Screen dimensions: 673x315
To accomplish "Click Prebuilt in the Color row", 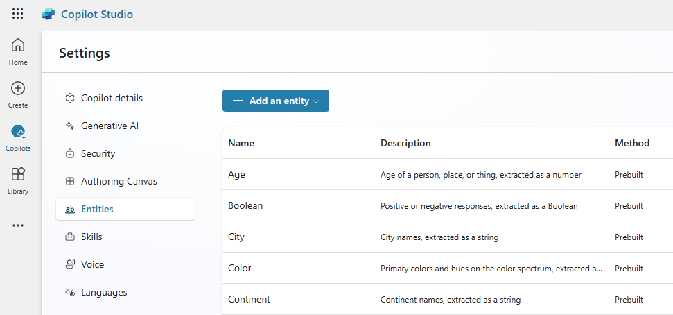I will [x=629, y=269].
